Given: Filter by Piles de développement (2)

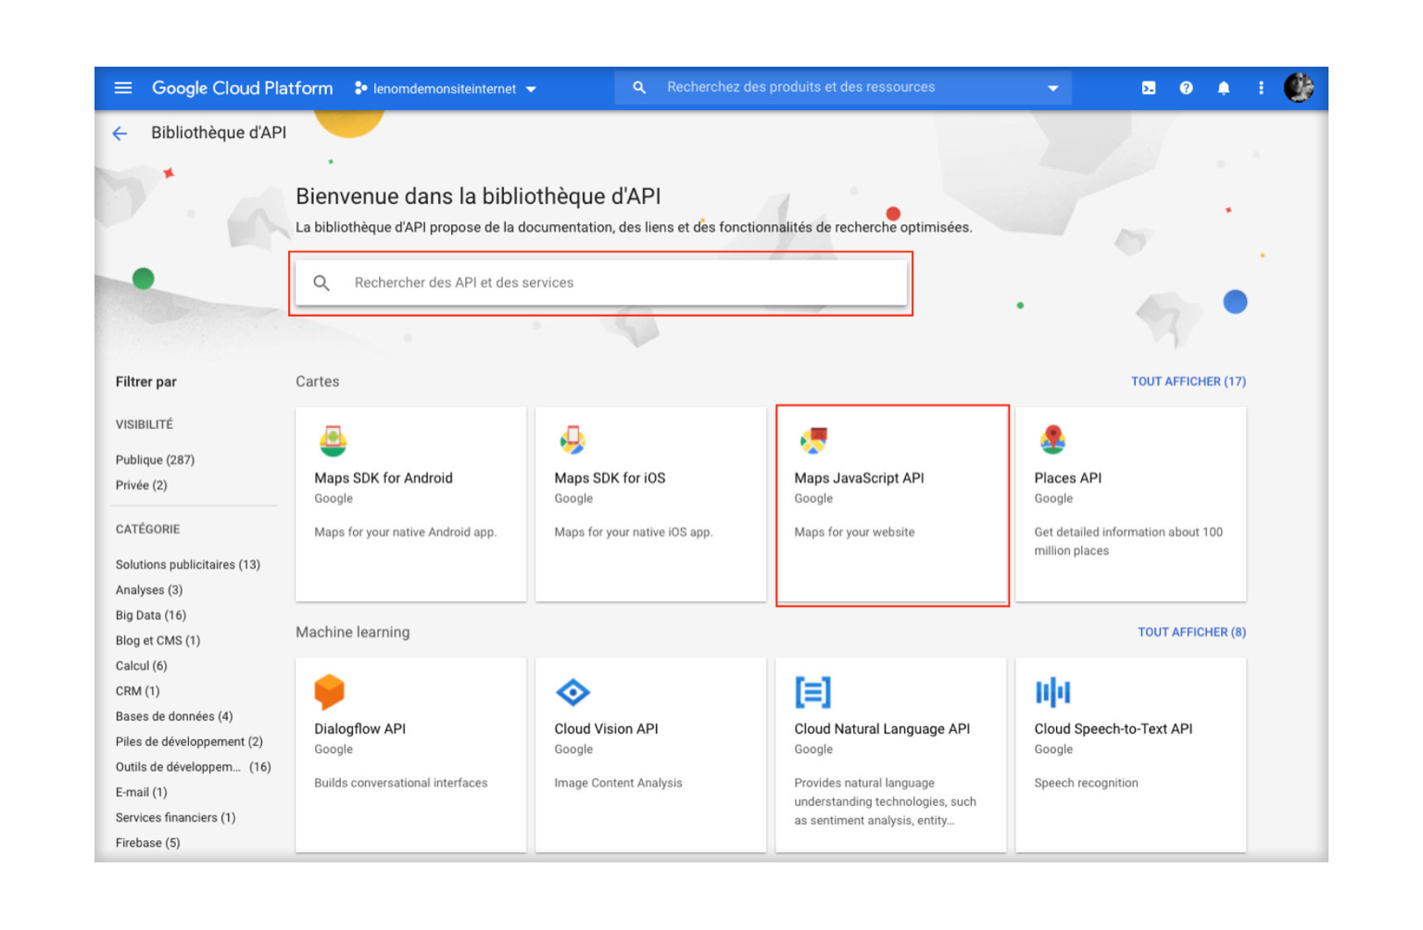Looking at the screenshot, I should pos(189,742).
